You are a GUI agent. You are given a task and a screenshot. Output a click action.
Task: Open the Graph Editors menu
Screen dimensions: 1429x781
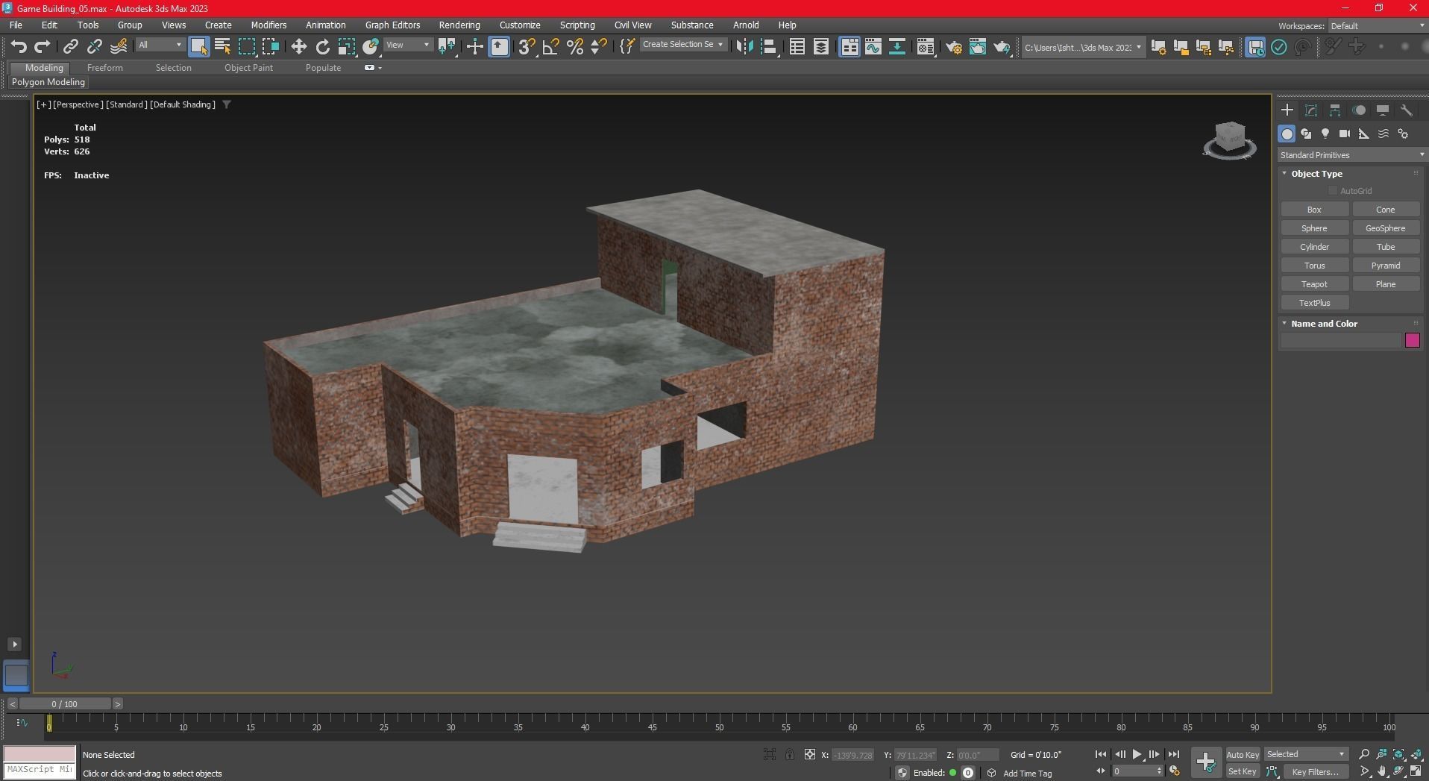392,25
